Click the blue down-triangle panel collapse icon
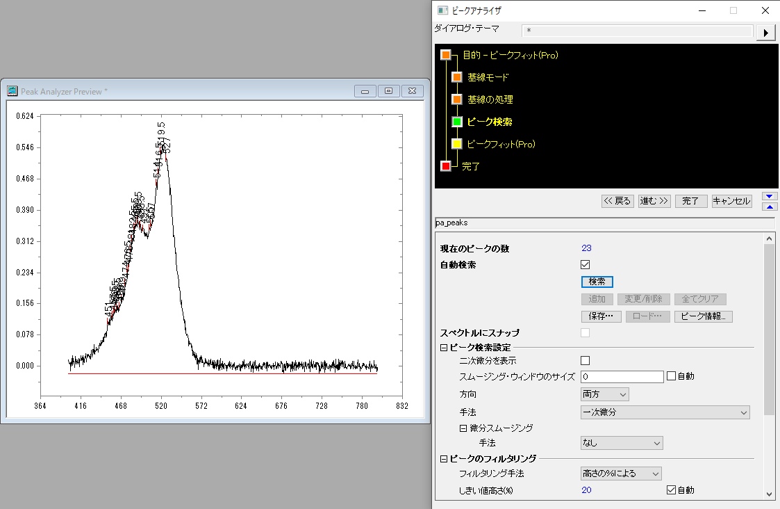 point(770,196)
